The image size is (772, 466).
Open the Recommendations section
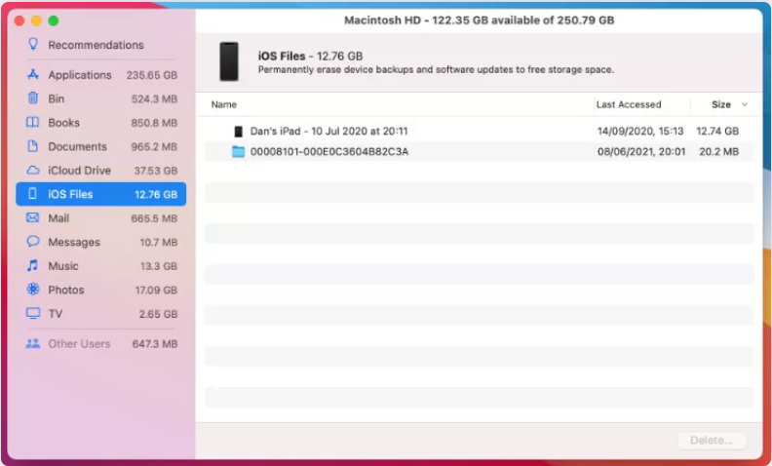96,45
